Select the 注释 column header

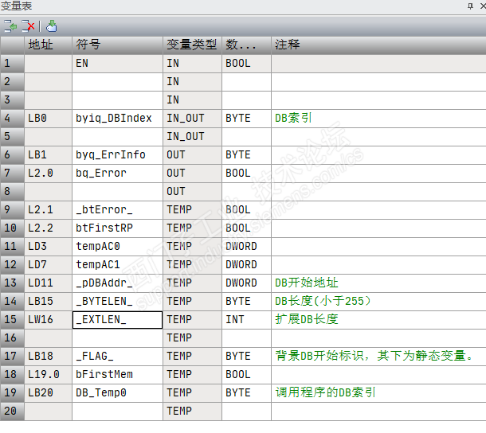tap(378, 45)
